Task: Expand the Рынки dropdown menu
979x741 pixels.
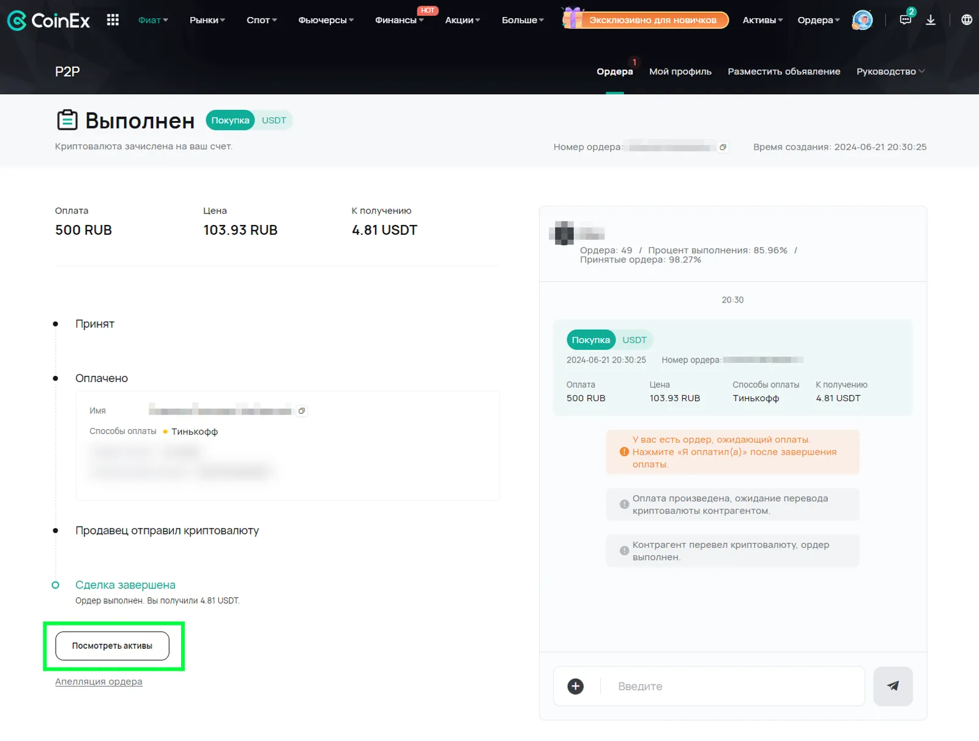Action: point(207,20)
